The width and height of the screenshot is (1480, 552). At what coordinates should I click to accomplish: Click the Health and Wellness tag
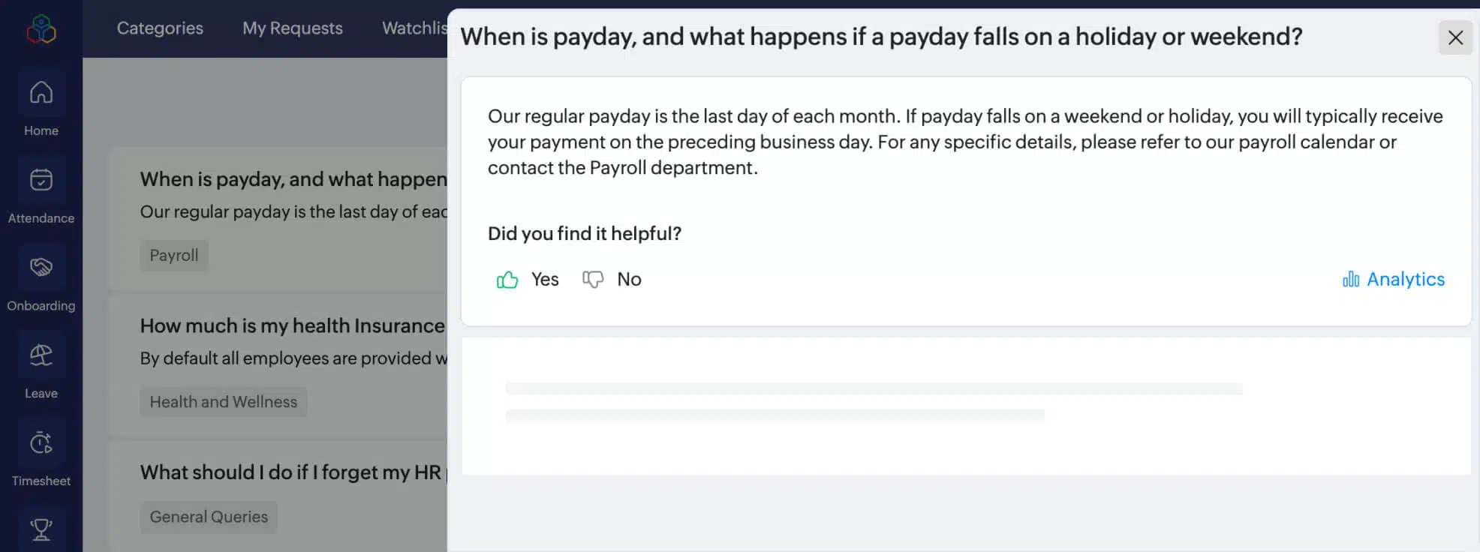coord(224,402)
